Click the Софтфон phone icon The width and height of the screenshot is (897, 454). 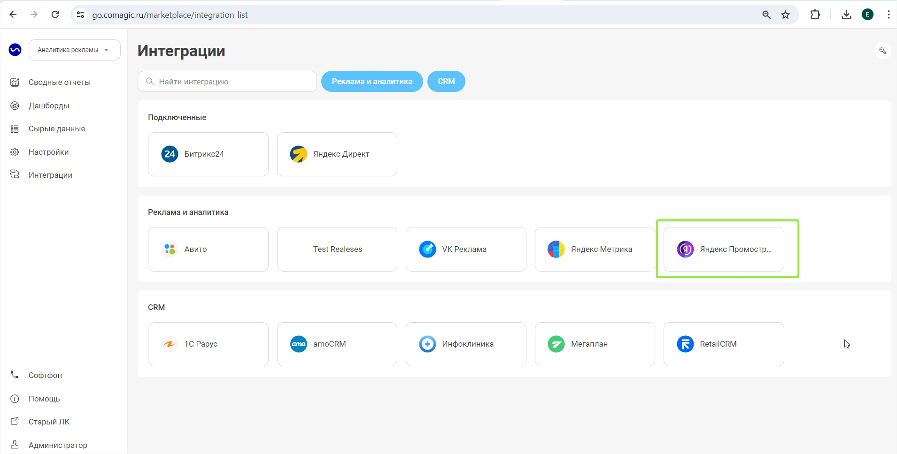[15, 375]
